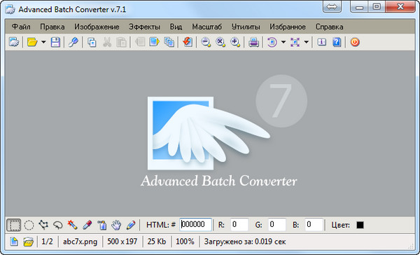Go to the previous image icon

pos(140,42)
